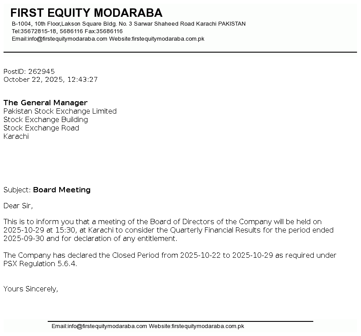Click the PostID 262945 text
Viewport: 361px width, 336px height.
click(29, 71)
